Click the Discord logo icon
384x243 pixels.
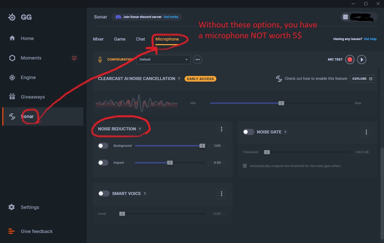coord(118,17)
